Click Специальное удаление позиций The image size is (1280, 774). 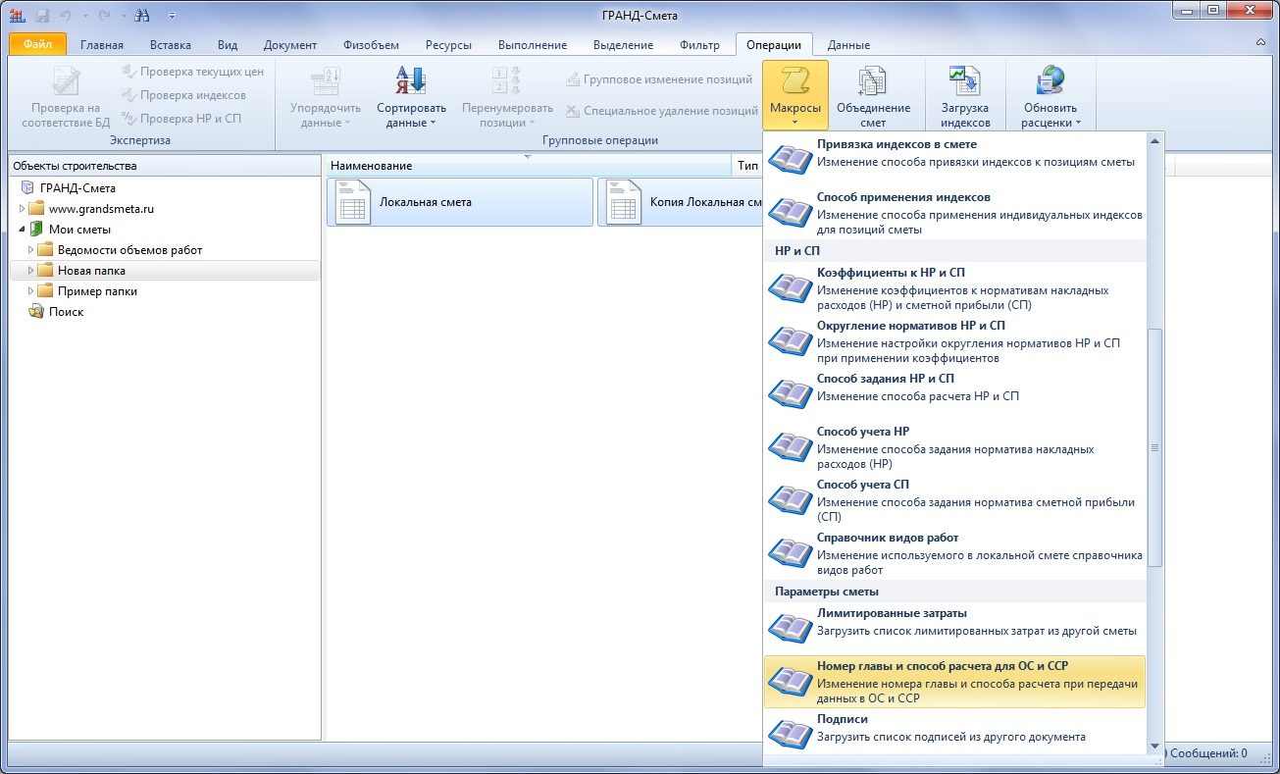[662, 111]
